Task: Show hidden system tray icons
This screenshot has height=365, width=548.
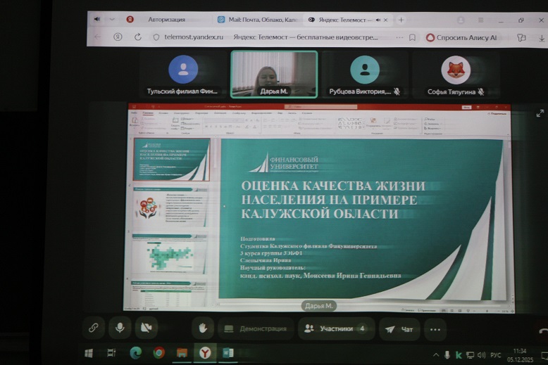Action: coord(436,354)
